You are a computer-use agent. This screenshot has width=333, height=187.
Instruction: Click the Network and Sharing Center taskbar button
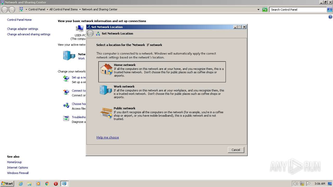pos(65,184)
